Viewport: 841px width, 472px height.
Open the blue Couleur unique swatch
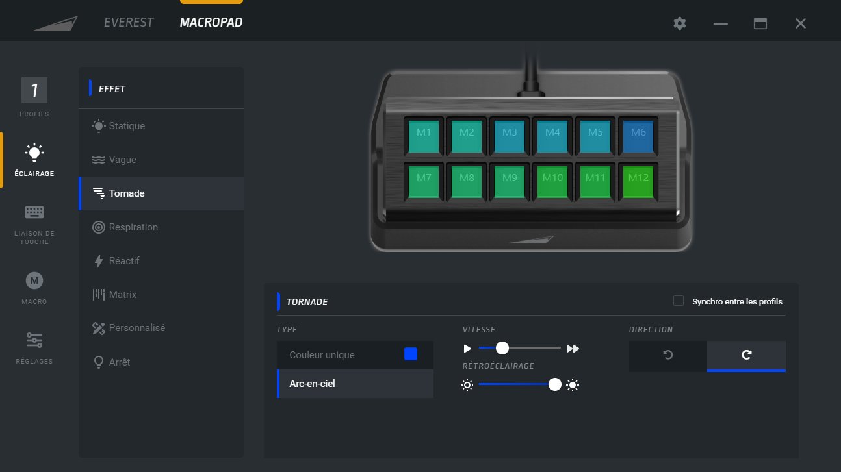pyautogui.click(x=410, y=354)
